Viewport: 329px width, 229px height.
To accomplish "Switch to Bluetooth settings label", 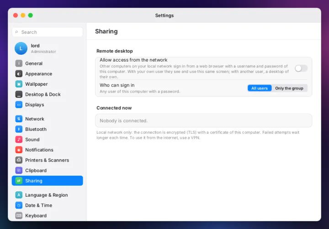I will click(36, 129).
